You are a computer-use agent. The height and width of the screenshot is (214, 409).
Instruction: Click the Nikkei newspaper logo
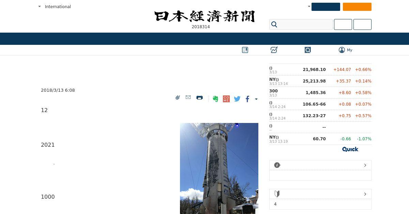[x=204, y=16]
